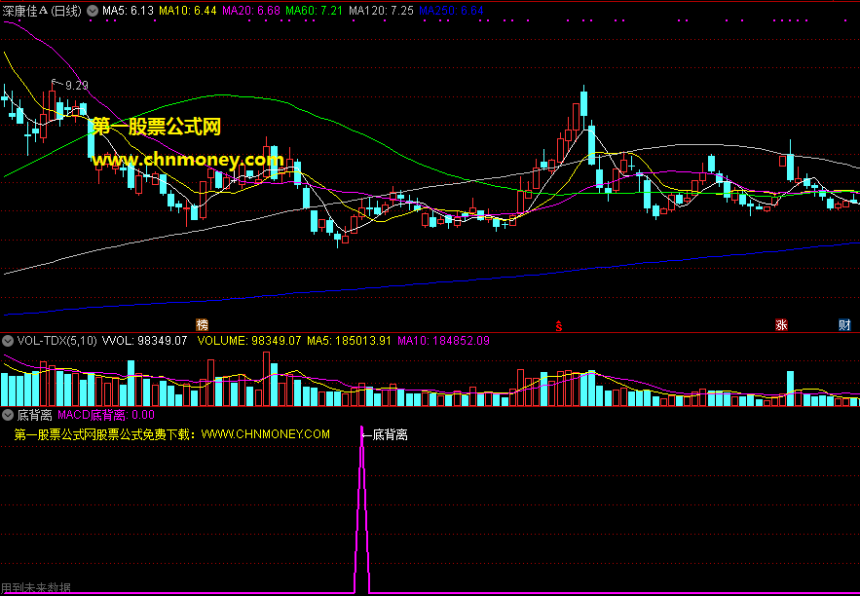Select the stock title 深康佳A (日线)

point(42,11)
